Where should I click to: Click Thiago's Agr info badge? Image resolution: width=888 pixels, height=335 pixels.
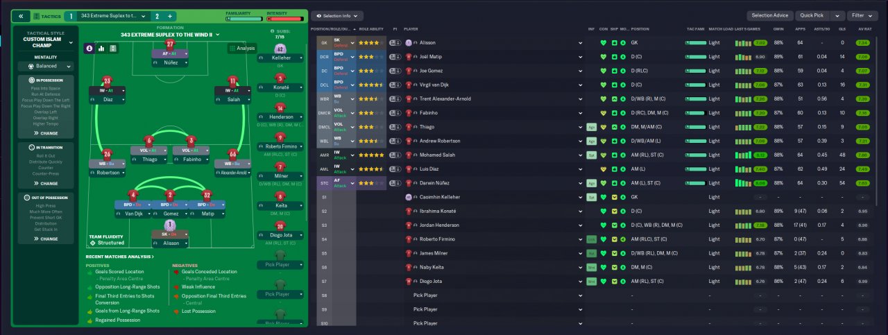(591, 127)
